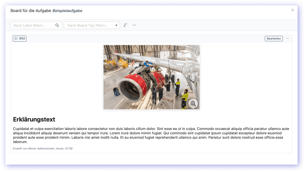Open the toolbar more options ellipsis

134,25
